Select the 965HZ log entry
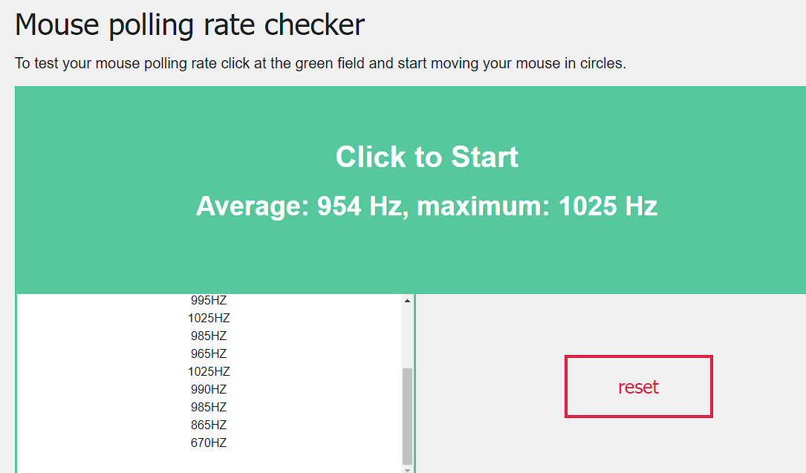 (x=209, y=353)
